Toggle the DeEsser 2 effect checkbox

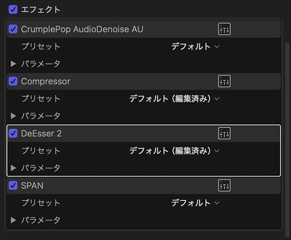13,134
